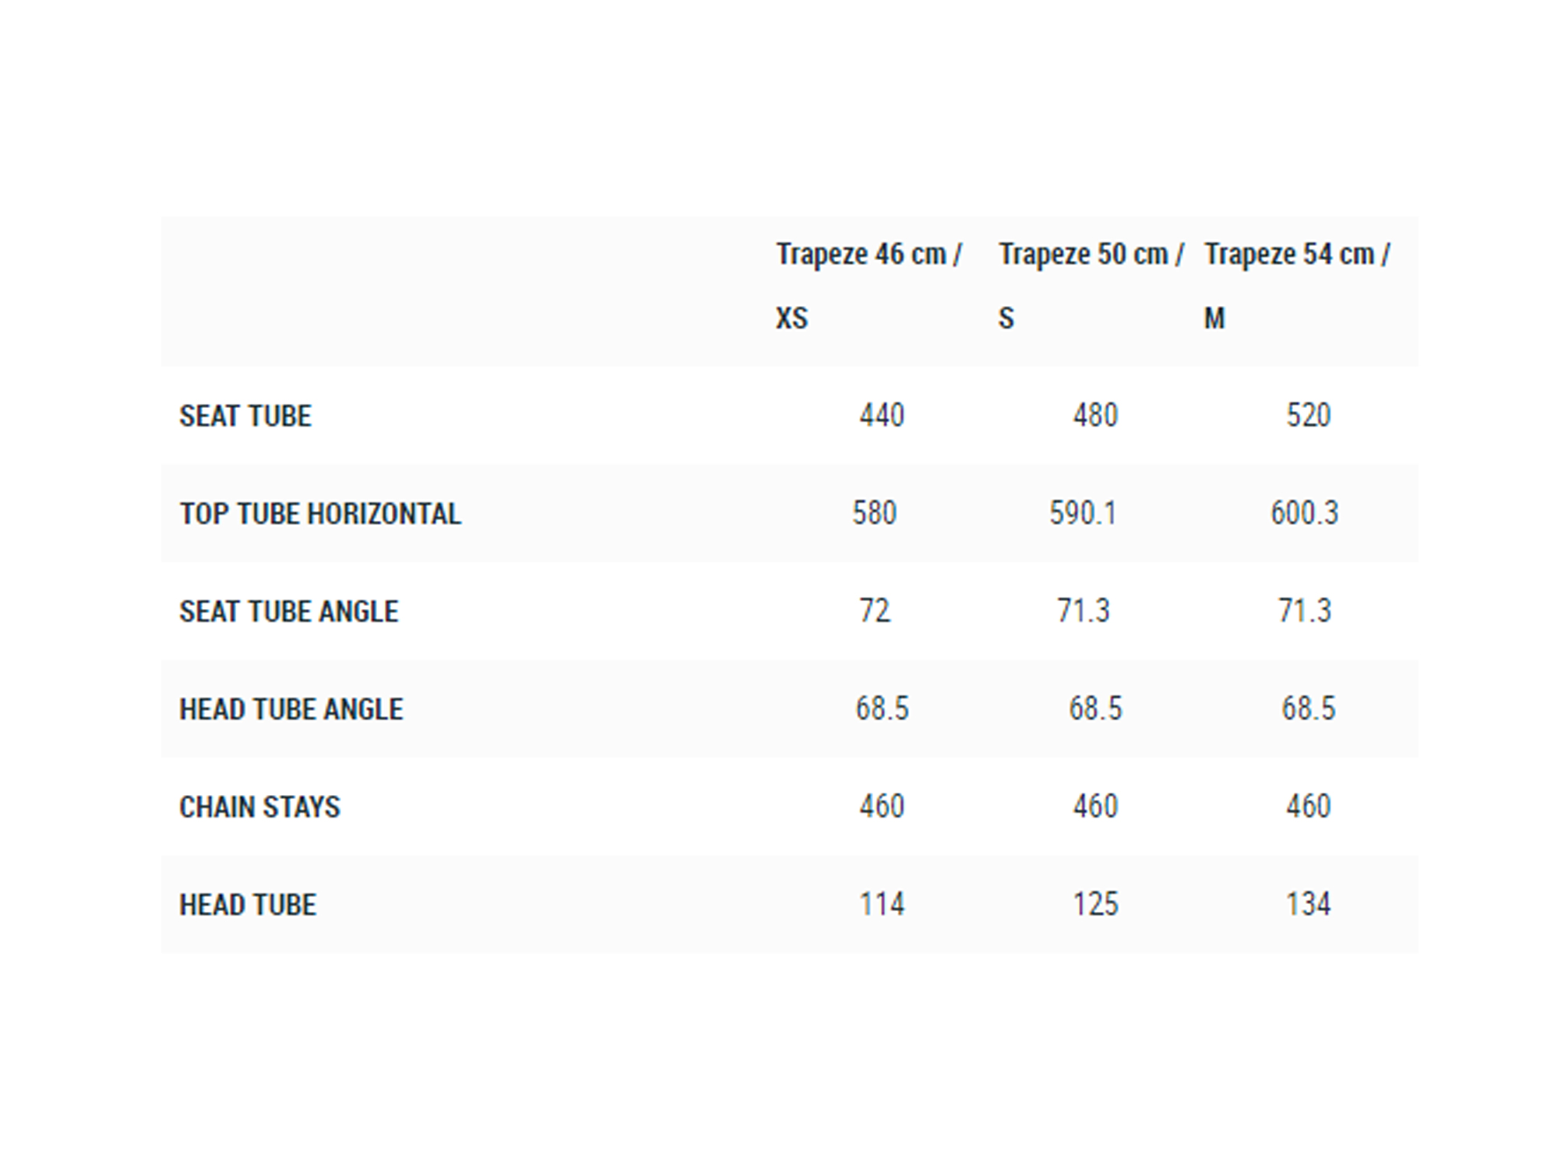The image size is (1558, 1168).
Task: Select seat tube value 480
Action: click(x=1095, y=415)
